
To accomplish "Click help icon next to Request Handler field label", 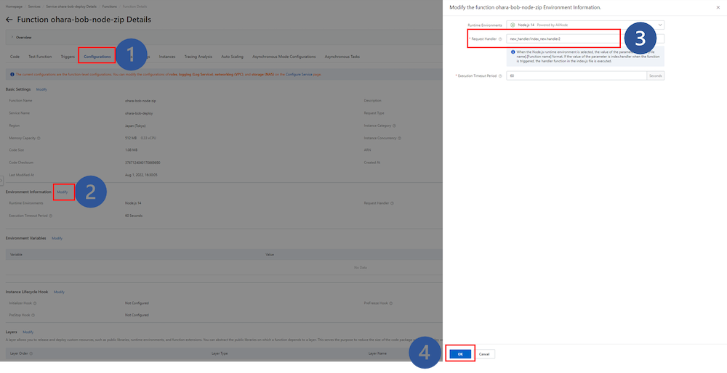I will point(500,38).
